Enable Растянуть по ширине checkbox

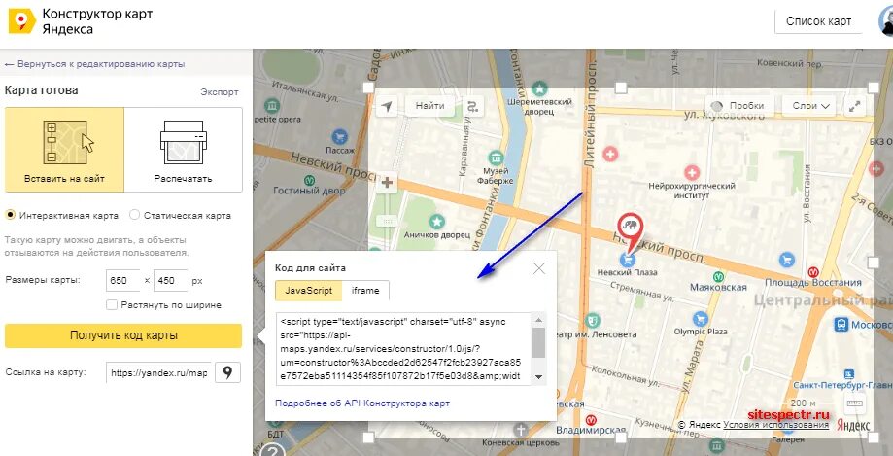(112, 305)
